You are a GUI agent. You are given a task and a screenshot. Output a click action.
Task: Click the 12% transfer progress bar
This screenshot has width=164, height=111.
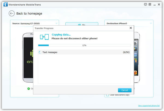click(84, 45)
